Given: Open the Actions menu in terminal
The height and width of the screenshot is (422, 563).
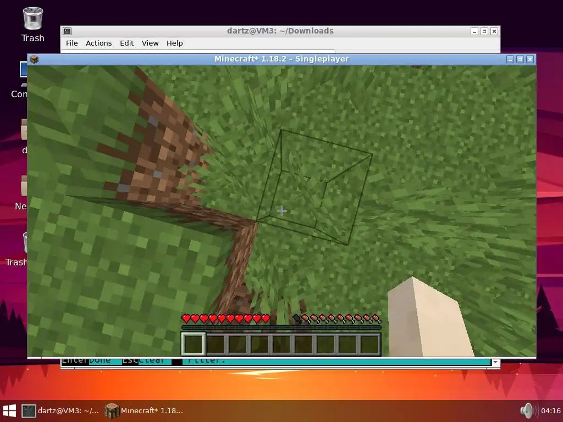Looking at the screenshot, I should coord(99,43).
